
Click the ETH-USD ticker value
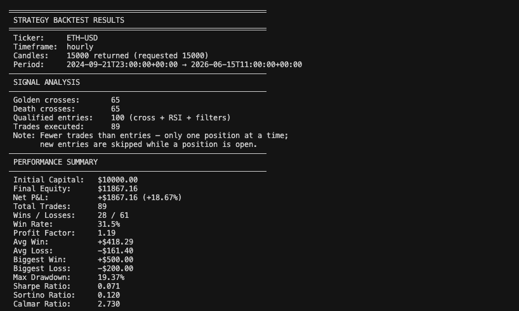coord(82,38)
